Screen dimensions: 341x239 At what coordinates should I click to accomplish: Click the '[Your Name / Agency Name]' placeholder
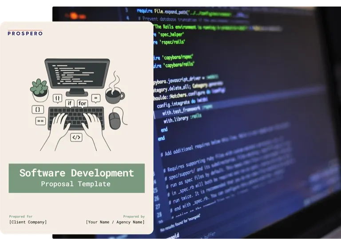[115, 222]
